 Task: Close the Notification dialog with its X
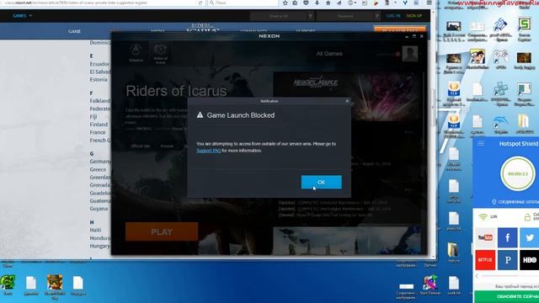point(347,101)
